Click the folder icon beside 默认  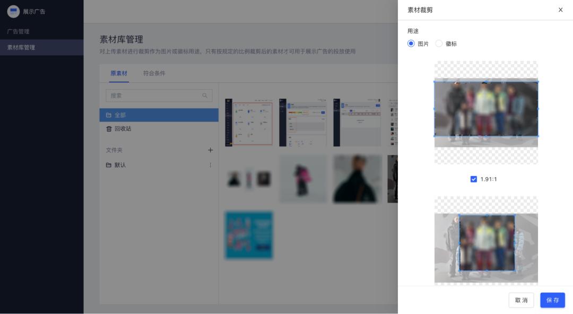(x=108, y=165)
